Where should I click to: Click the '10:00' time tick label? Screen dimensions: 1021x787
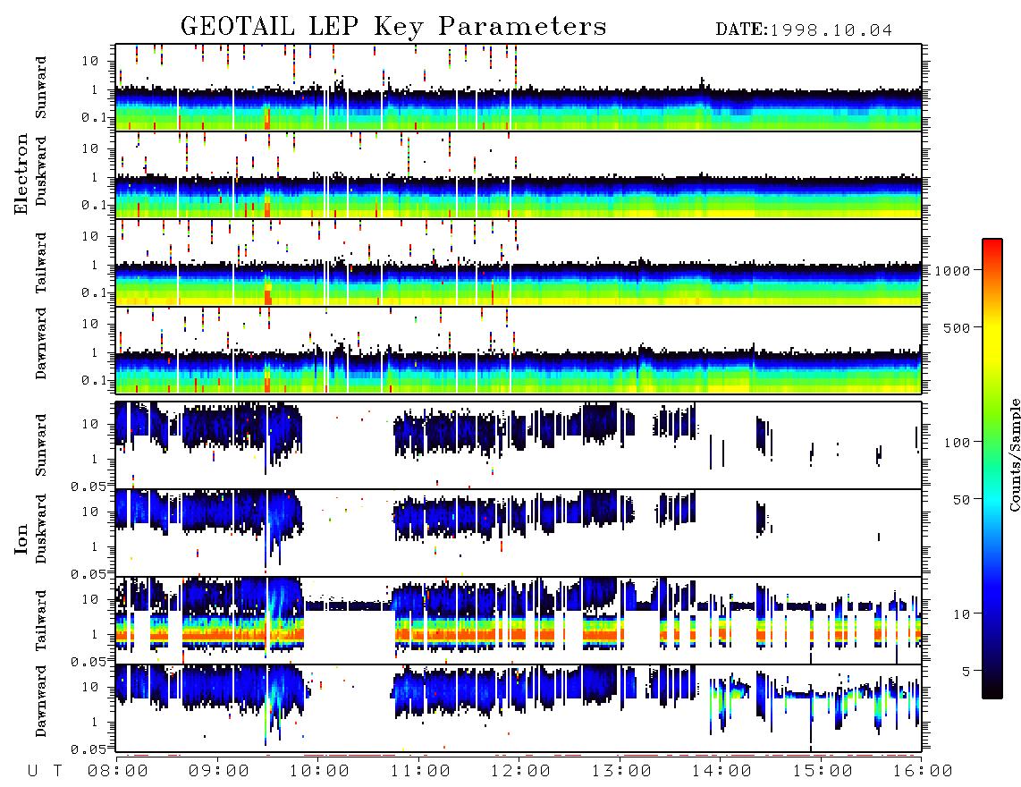[x=319, y=772]
